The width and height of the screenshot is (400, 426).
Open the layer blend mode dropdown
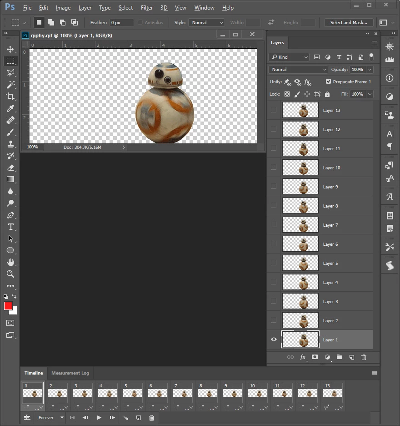click(x=298, y=70)
